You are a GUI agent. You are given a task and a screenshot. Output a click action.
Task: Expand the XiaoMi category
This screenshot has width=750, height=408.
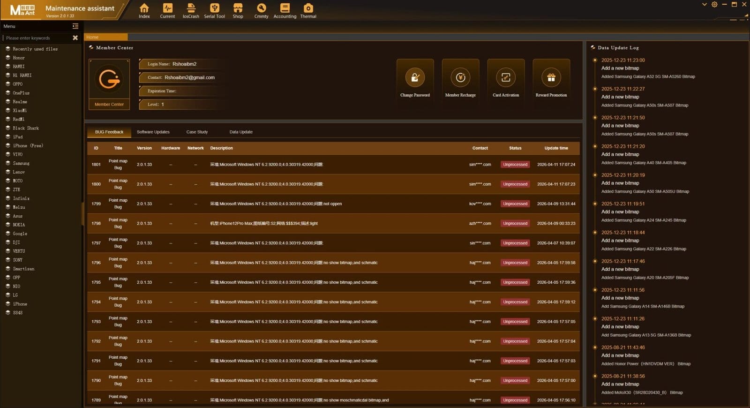(x=16, y=110)
